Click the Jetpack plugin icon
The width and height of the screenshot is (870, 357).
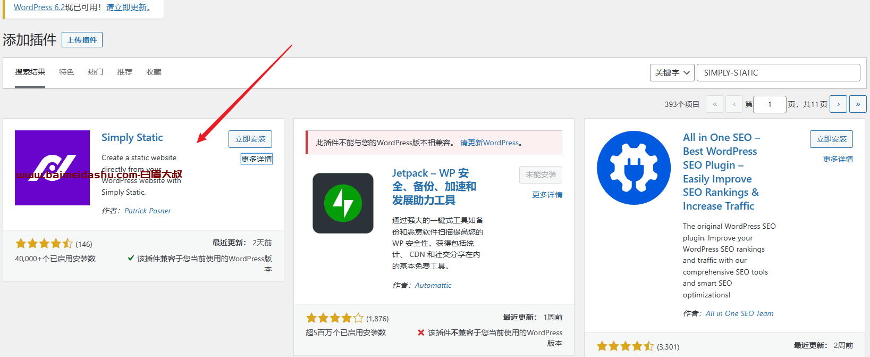coord(343,203)
